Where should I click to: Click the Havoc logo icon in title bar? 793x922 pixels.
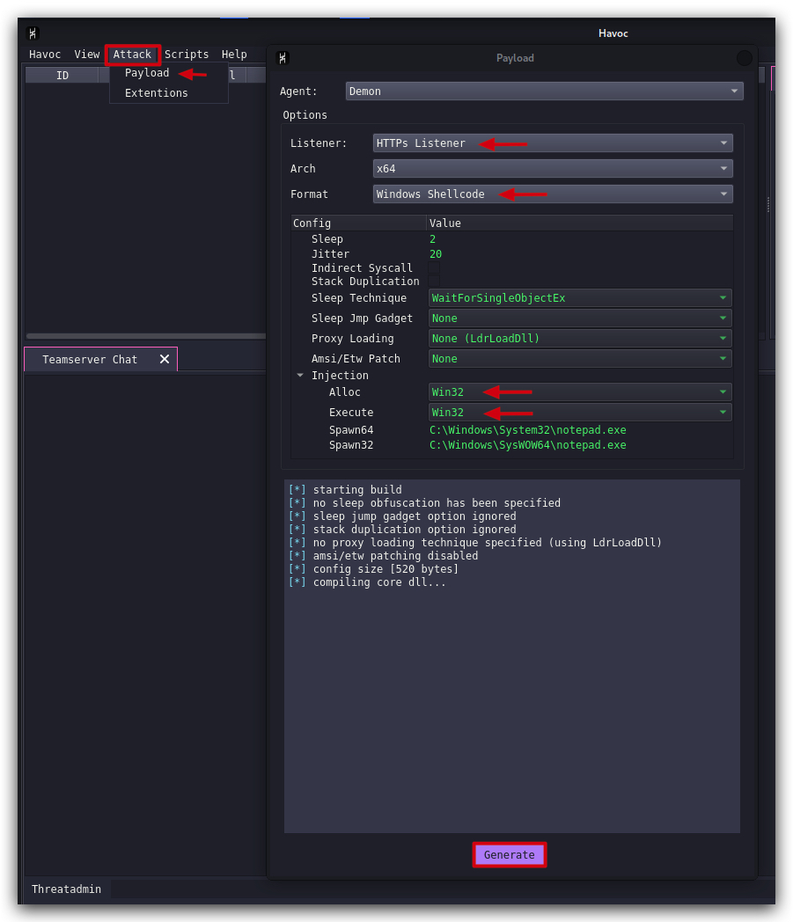(x=33, y=33)
